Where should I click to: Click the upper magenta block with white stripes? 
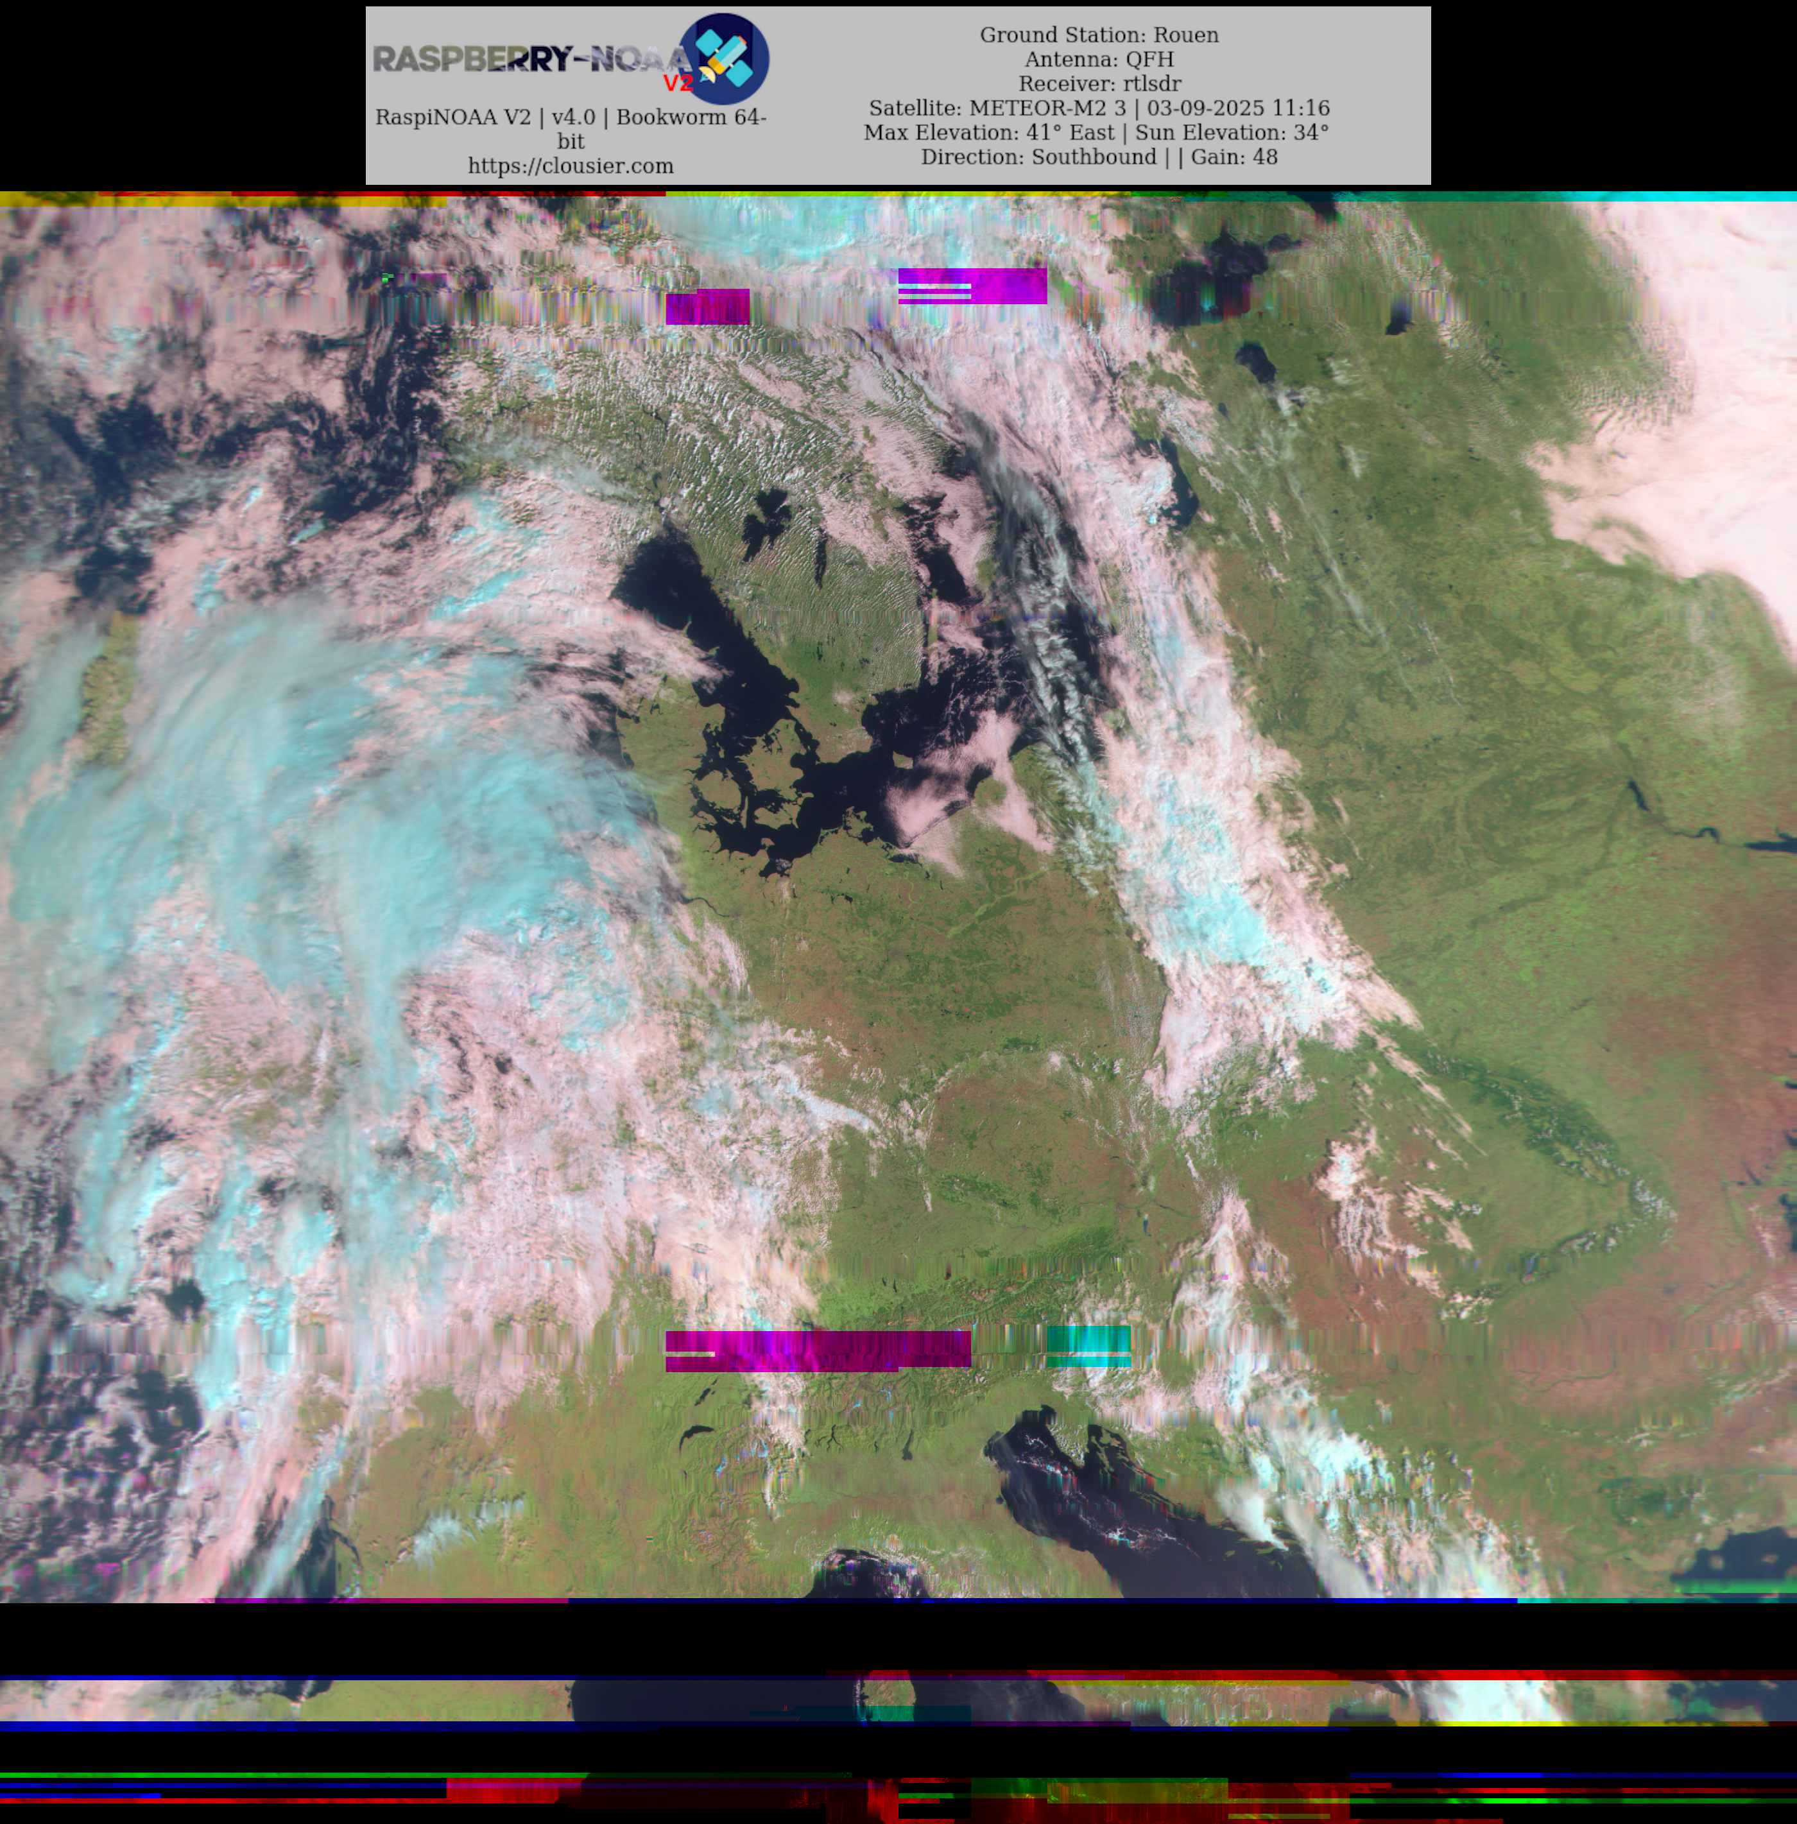point(972,285)
